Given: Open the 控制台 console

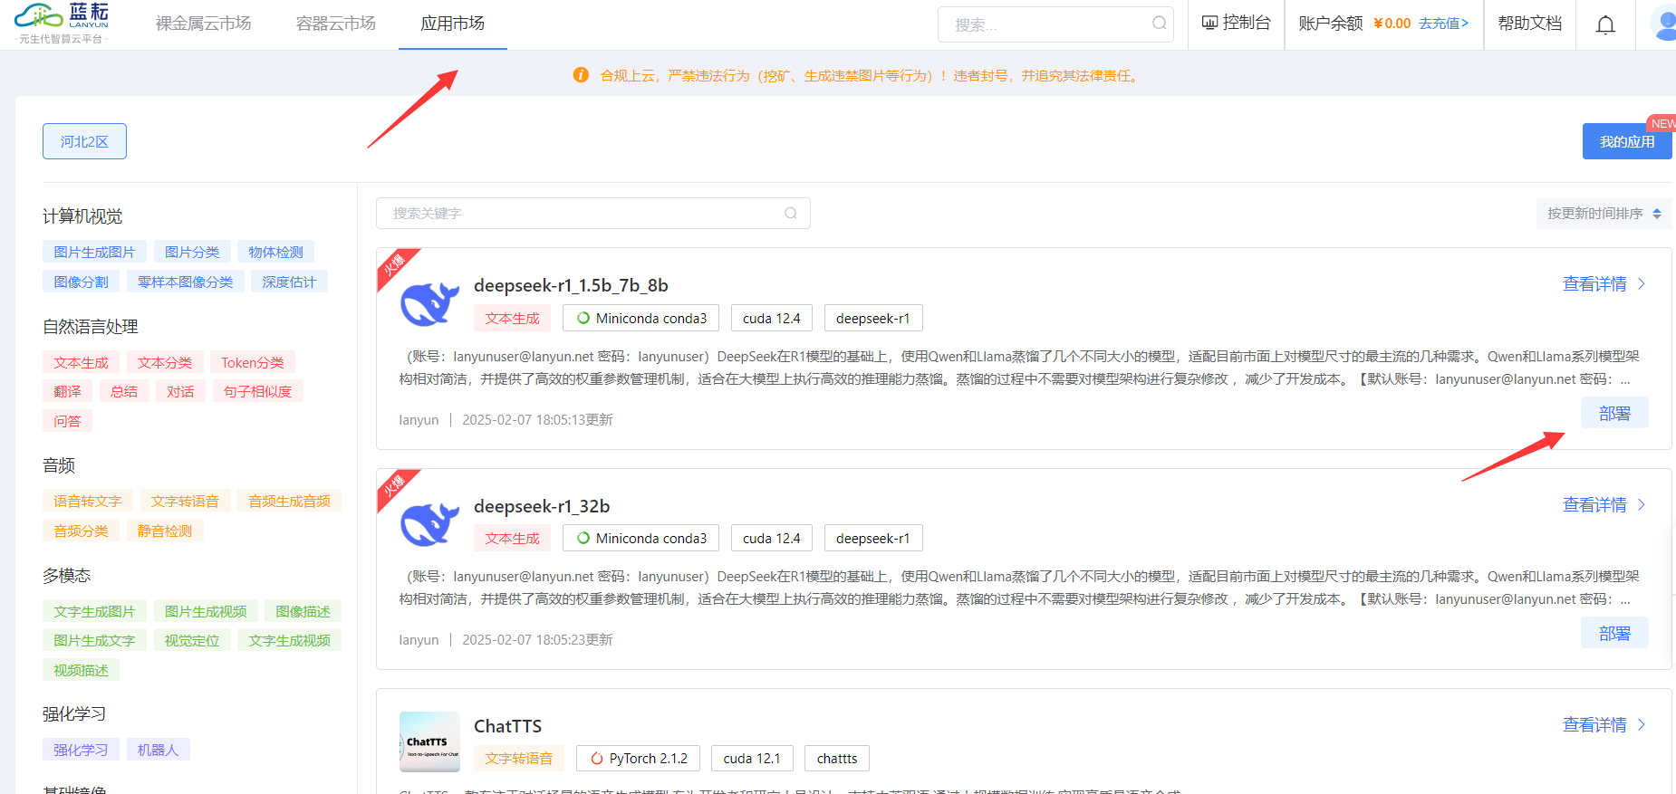Looking at the screenshot, I should pos(1236,24).
